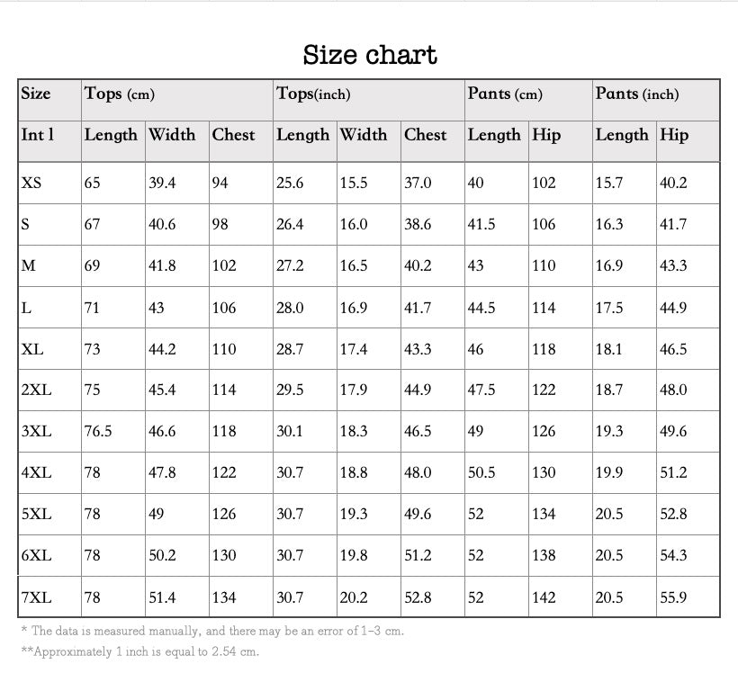Click the "Pants (inch)" header cell
Image resolution: width=738 pixels, height=682 pixels.
(x=637, y=94)
